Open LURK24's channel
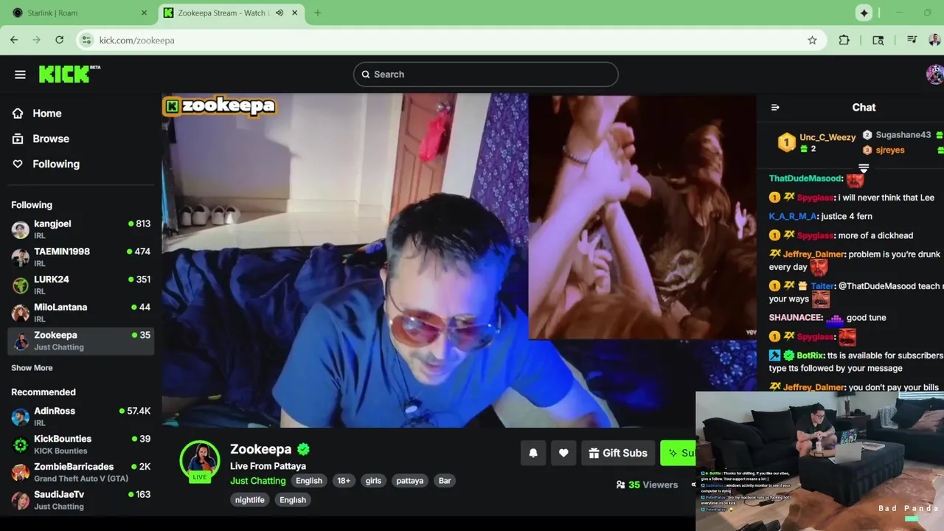Image resolution: width=944 pixels, height=531 pixels. point(81,285)
